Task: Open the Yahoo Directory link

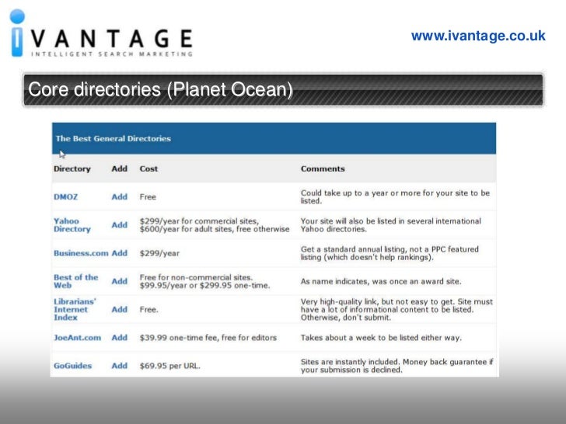Action: pyautogui.click(x=72, y=225)
